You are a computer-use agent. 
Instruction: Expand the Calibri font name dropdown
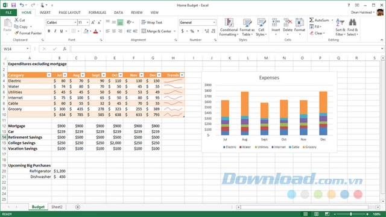pos(75,22)
